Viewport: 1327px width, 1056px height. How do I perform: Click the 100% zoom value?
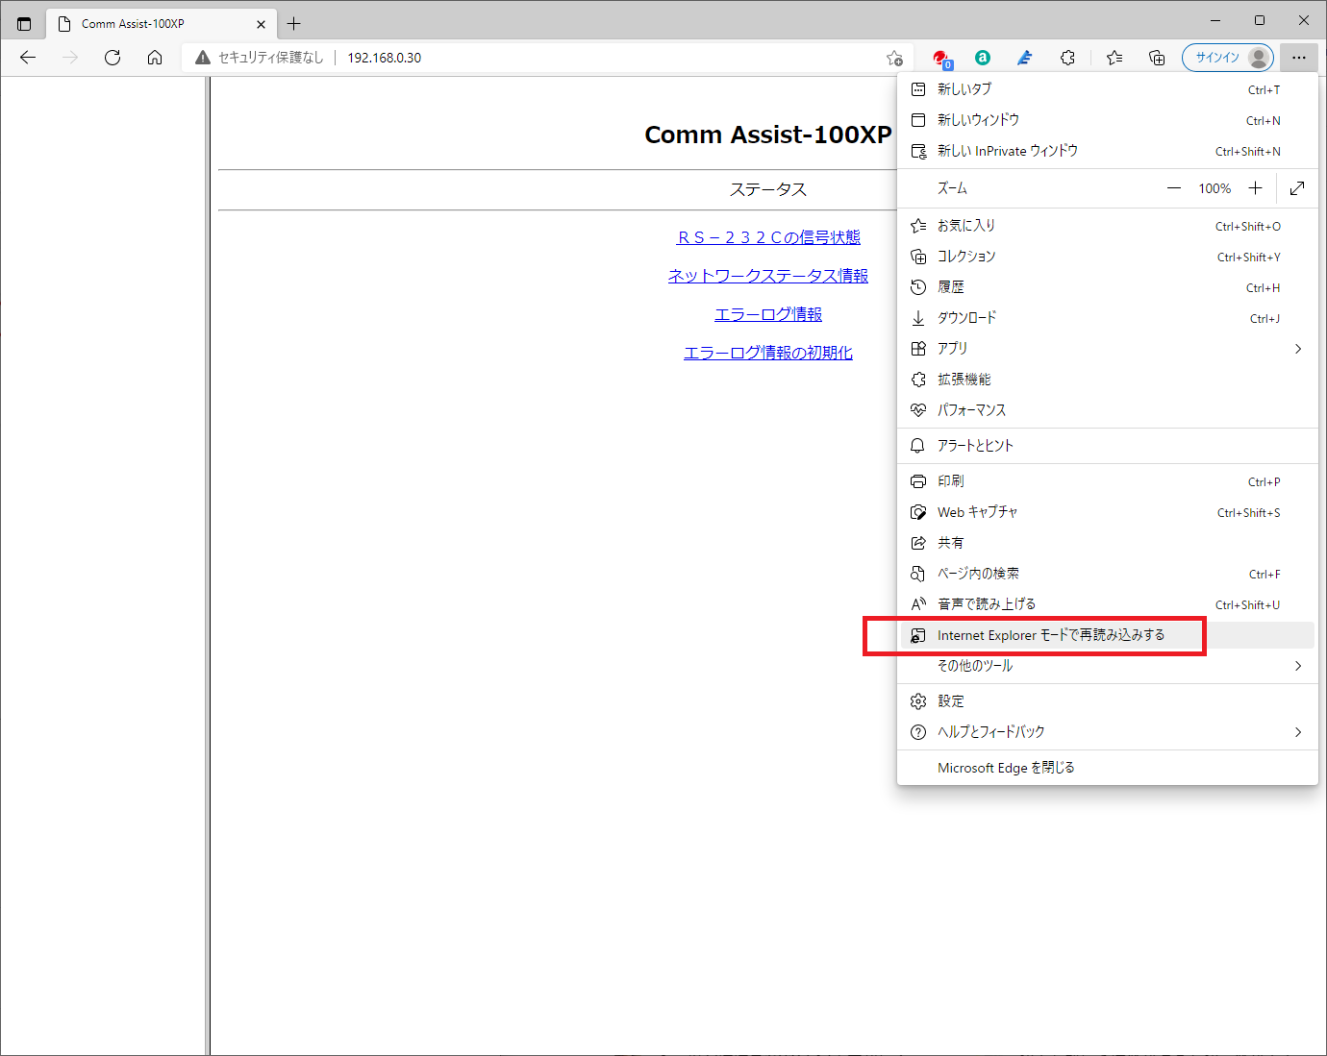tap(1214, 188)
